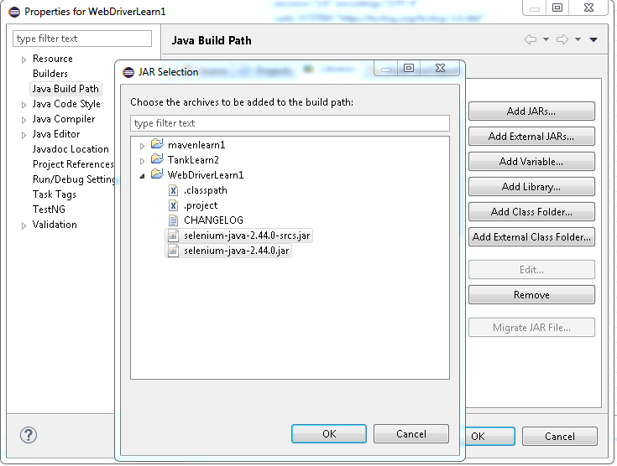The width and height of the screenshot is (617, 466).
Task: Select Java Build Path in properties tree
Action: click(65, 89)
